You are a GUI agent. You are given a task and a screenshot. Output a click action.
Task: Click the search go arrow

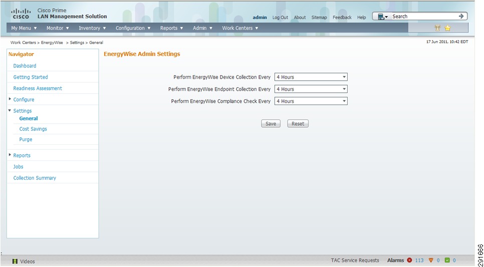point(461,16)
